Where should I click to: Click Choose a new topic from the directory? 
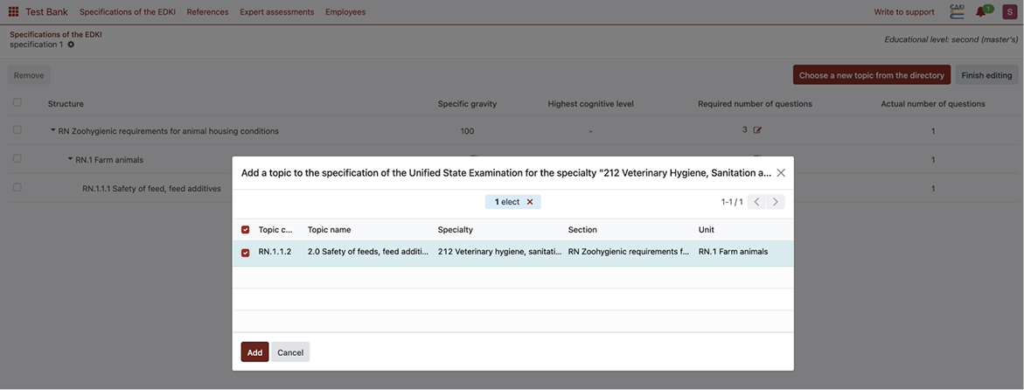(872, 75)
